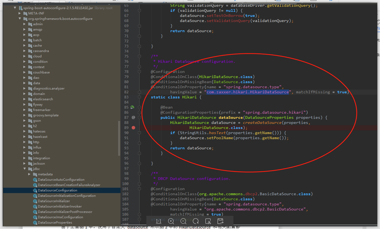Collapse the DBCP Javadoc fold marker at line 98

[139, 173]
